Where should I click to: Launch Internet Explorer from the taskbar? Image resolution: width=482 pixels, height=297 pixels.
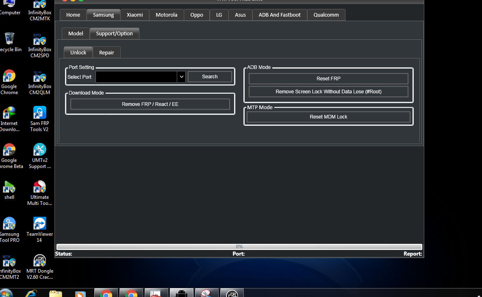point(31,293)
